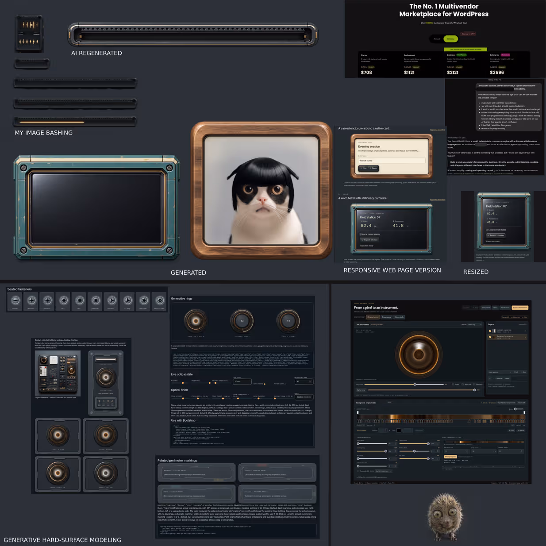The width and height of the screenshot is (546, 546).
Task: Toggle visibility checkbox of the Background layer
Action: tap(490, 337)
